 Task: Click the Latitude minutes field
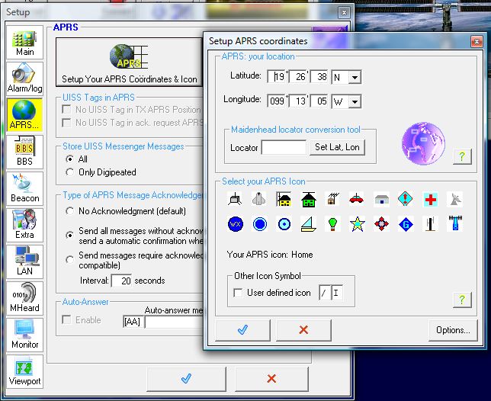pos(299,77)
